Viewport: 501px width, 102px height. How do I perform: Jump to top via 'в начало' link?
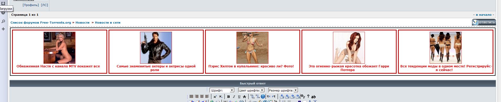(484, 15)
